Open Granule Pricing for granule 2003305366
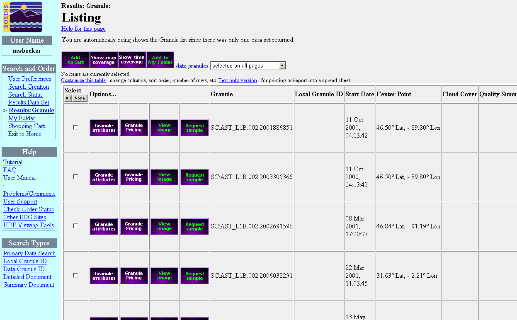Viewport: 517px width, 320px height. pos(134,177)
